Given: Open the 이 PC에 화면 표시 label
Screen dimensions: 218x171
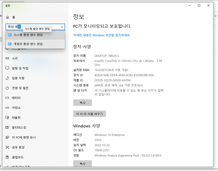Looking at the screenshot, I should click(x=24, y=137).
